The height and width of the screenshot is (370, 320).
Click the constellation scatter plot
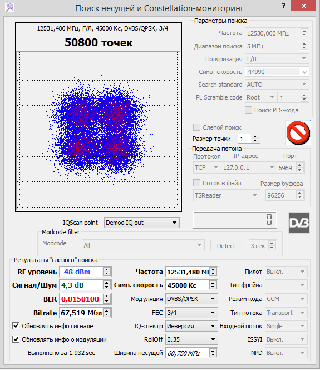pos(99,131)
